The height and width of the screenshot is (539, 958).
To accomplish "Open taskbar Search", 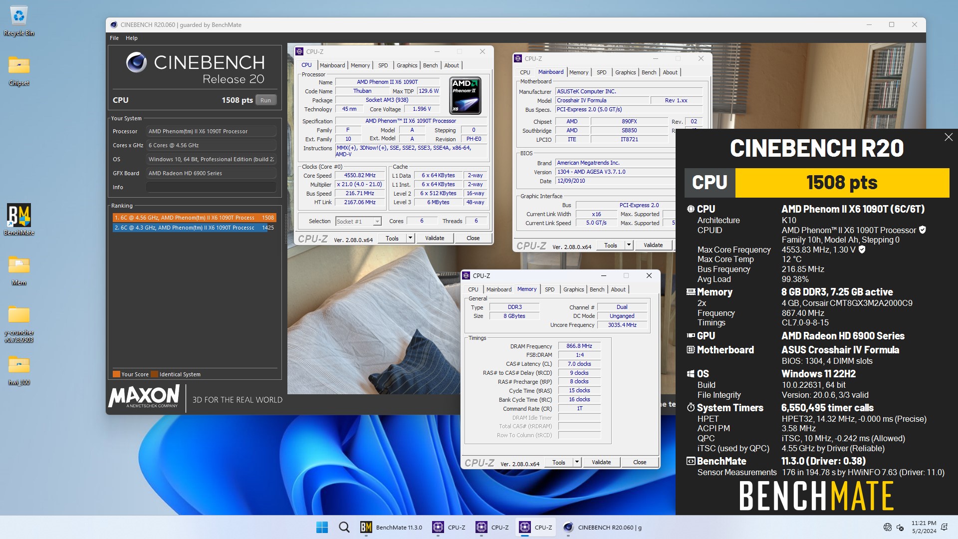I will pyautogui.click(x=344, y=527).
